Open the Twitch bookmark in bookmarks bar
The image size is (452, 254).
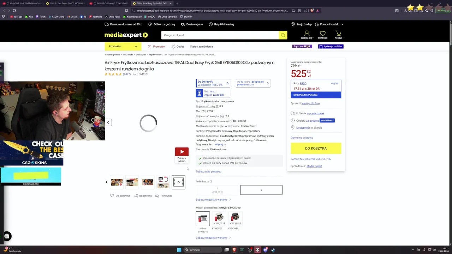click(40, 17)
